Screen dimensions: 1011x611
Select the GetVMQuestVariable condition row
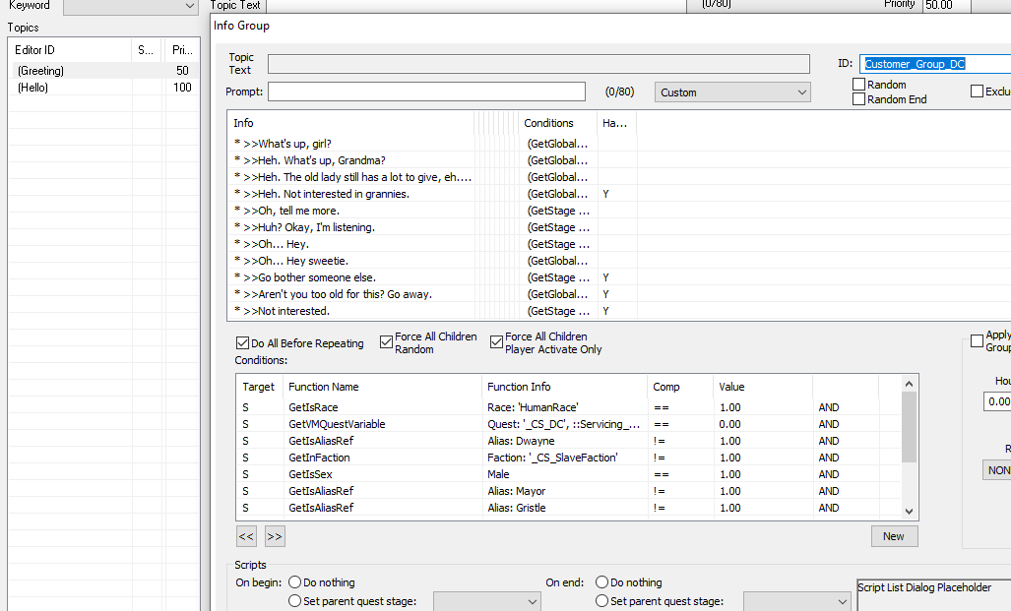[x=569, y=424]
